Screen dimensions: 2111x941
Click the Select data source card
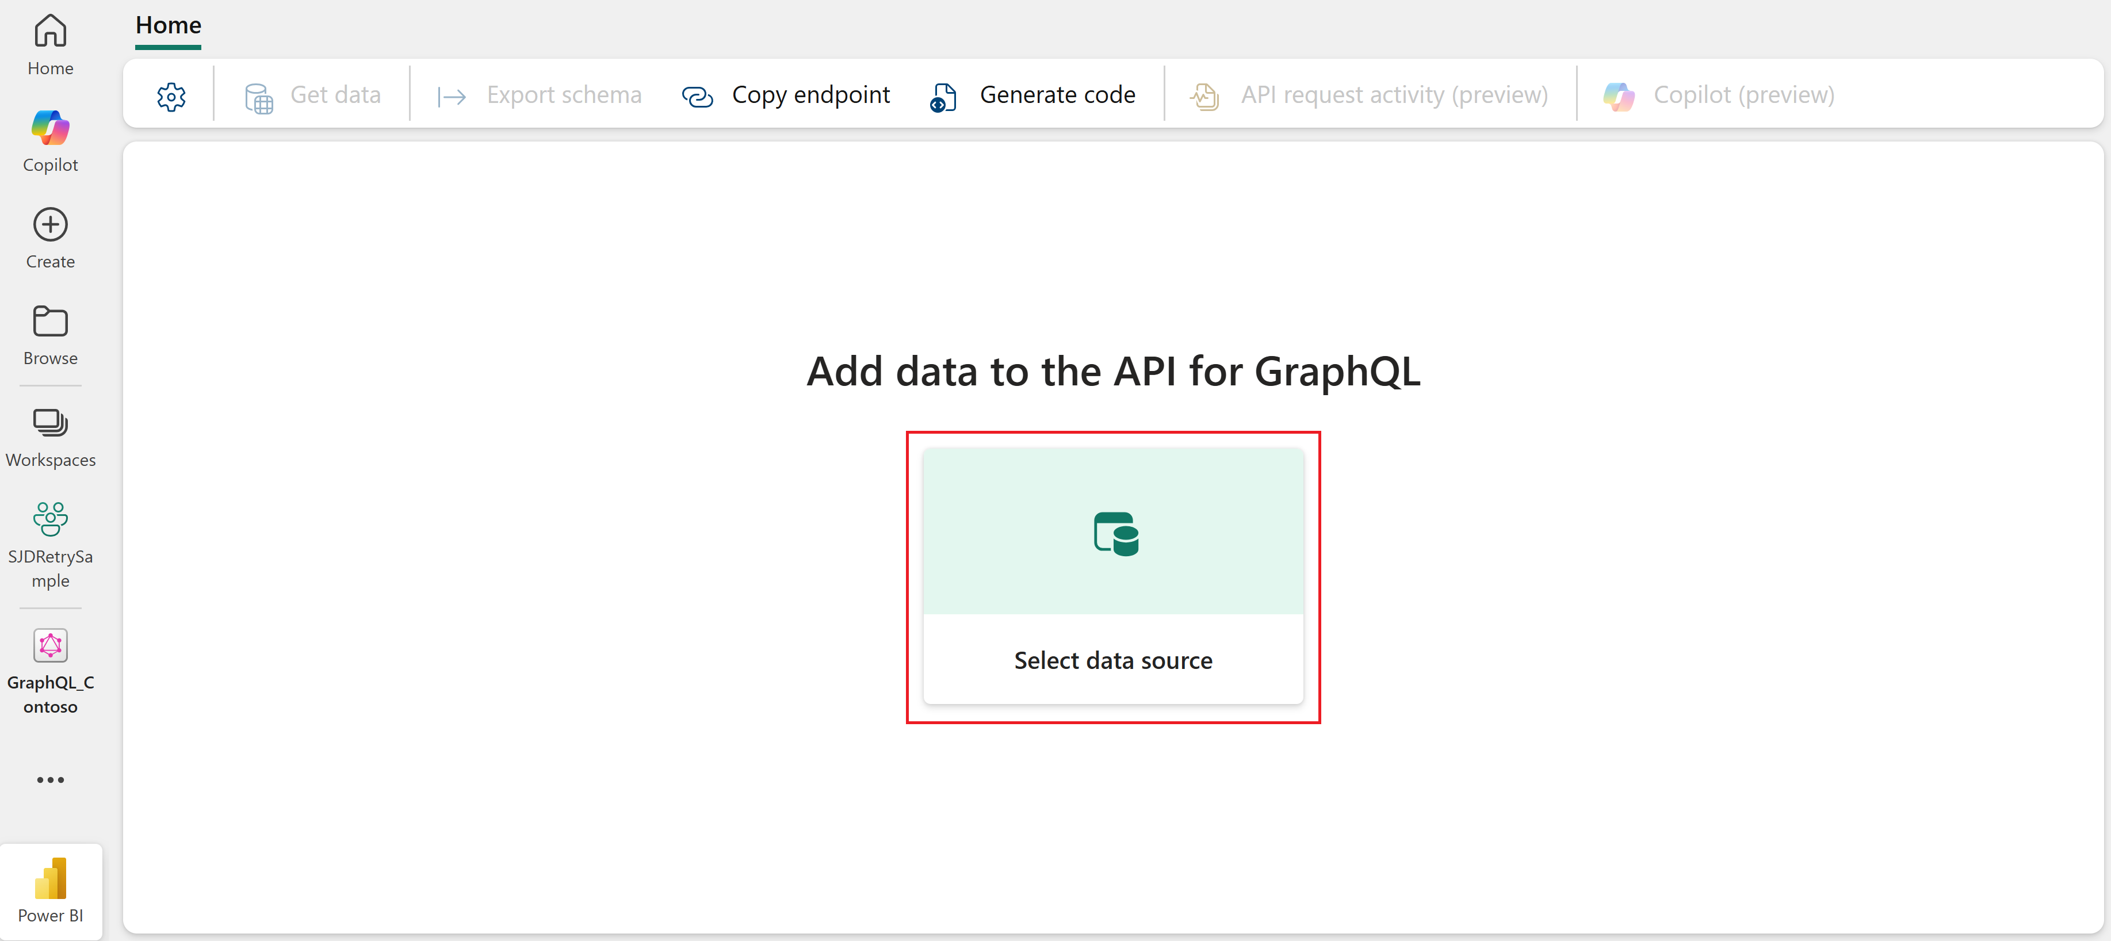[x=1112, y=575]
